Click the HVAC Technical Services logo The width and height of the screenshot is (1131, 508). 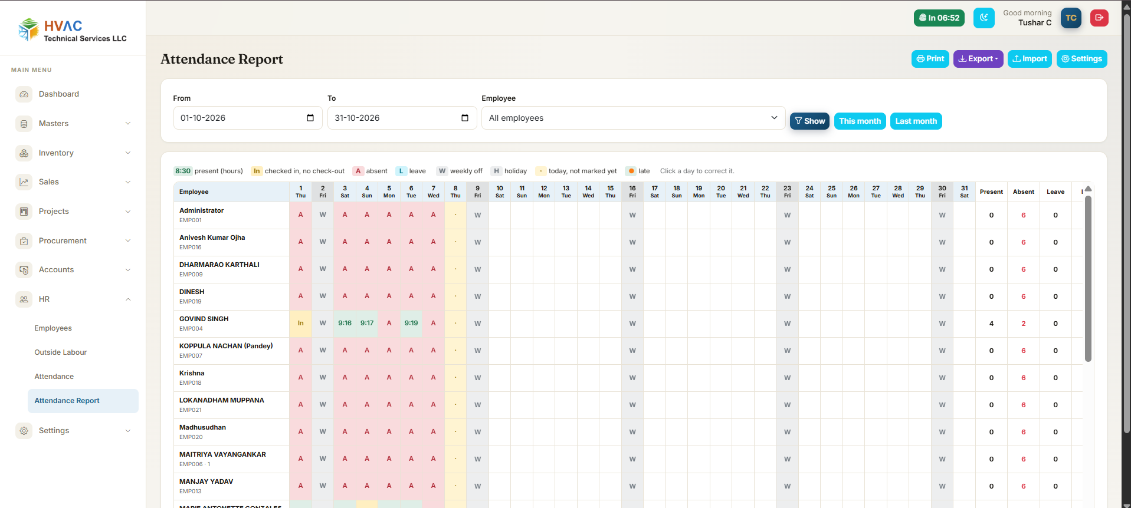pos(73,29)
